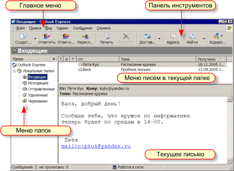Screen dimensions: 234x171
Task: Click the Отправленные folder icon
Action: [25, 89]
